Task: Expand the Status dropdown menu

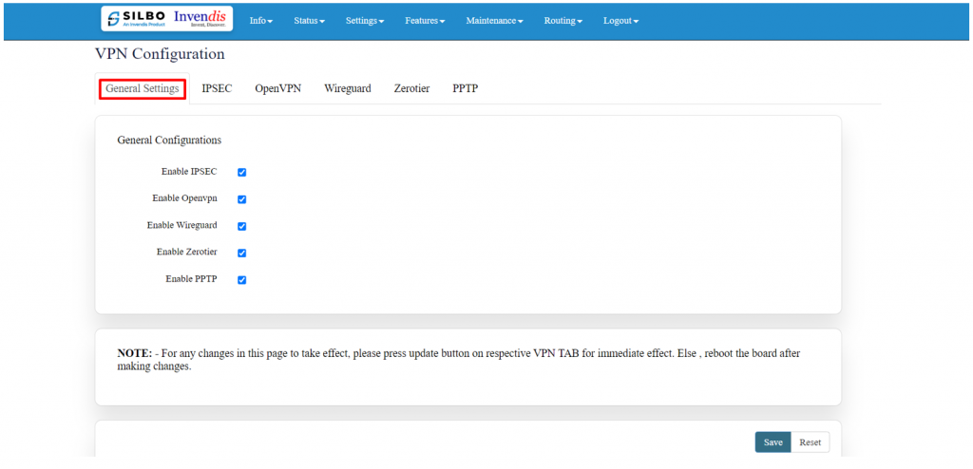Action: tap(309, 21)
